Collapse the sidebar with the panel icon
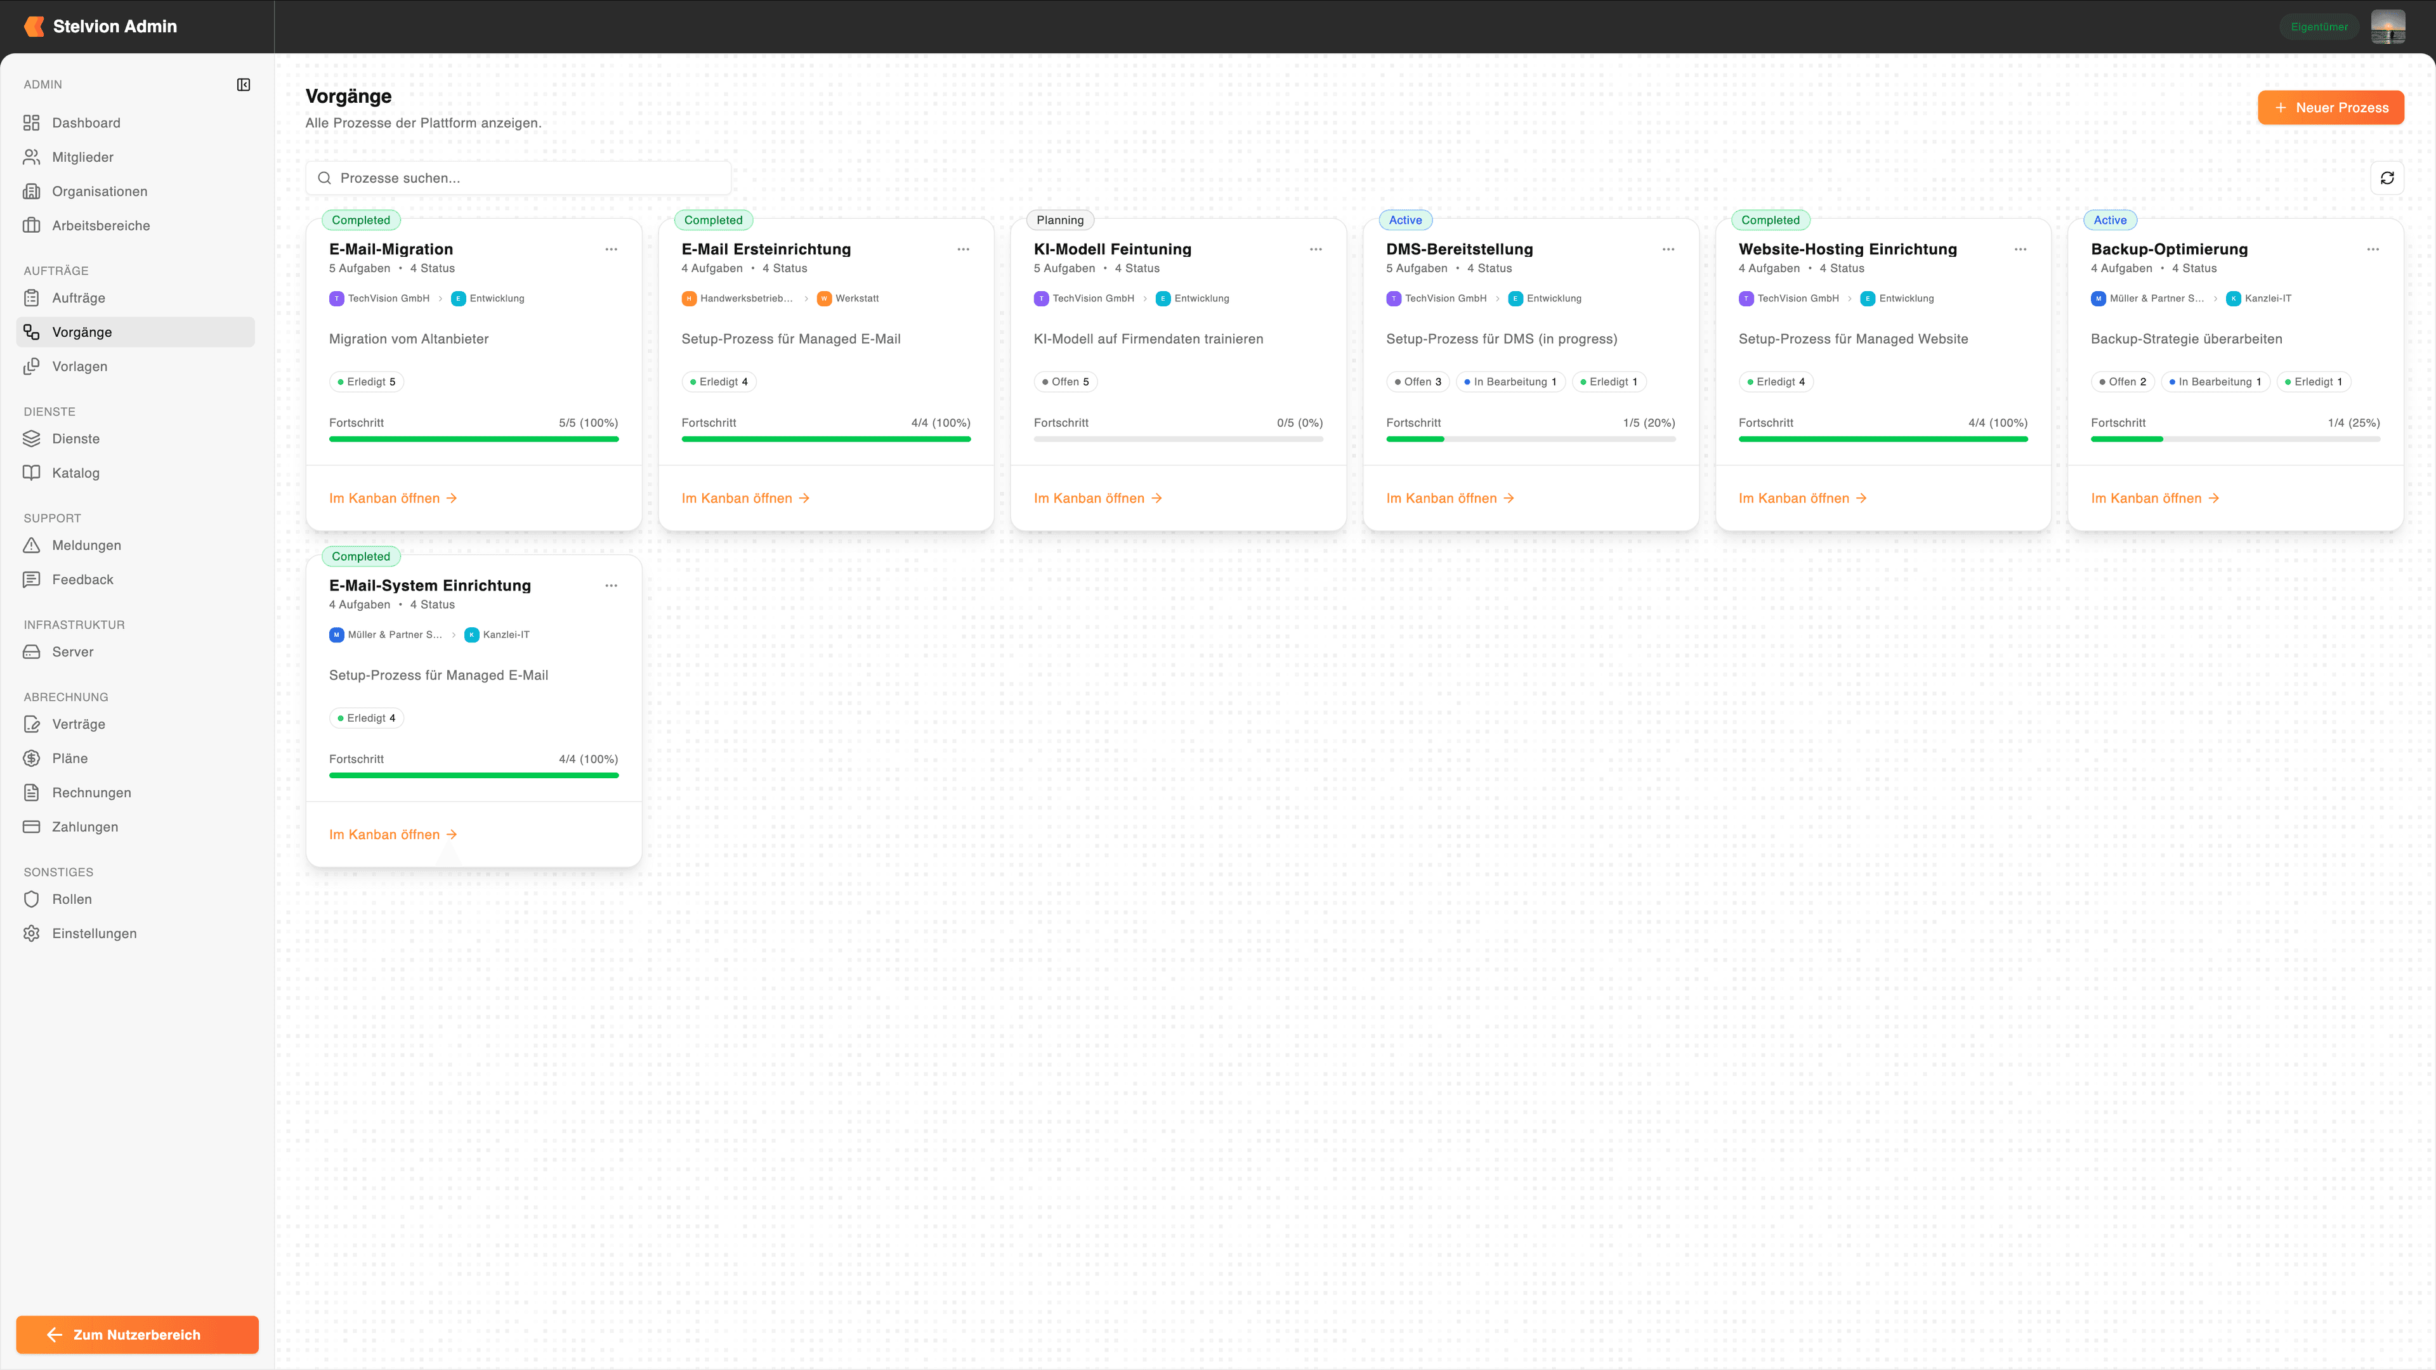This screenshot has width=2436, height=1370. [243, 85]
